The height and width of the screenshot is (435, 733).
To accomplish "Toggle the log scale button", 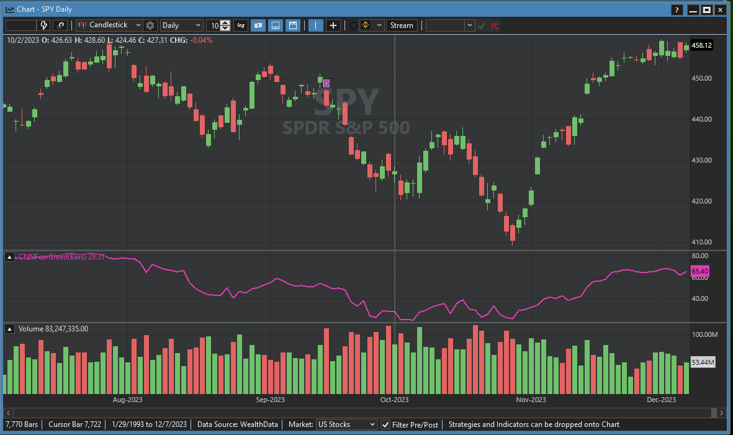I will tap(240, 25).
